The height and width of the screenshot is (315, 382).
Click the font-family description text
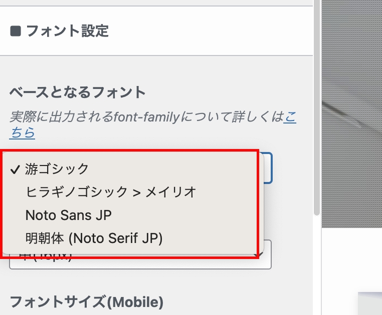pos(145,118)
